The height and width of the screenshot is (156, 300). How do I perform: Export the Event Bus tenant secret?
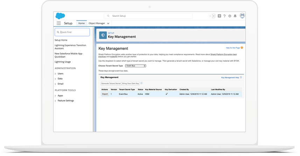tap(105, 94)
